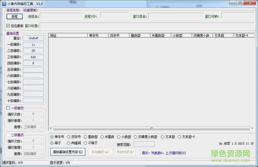This screenshot has height=167, width=258.
Task: Click 二级遍历 循环次数 field
Action: 33,141
